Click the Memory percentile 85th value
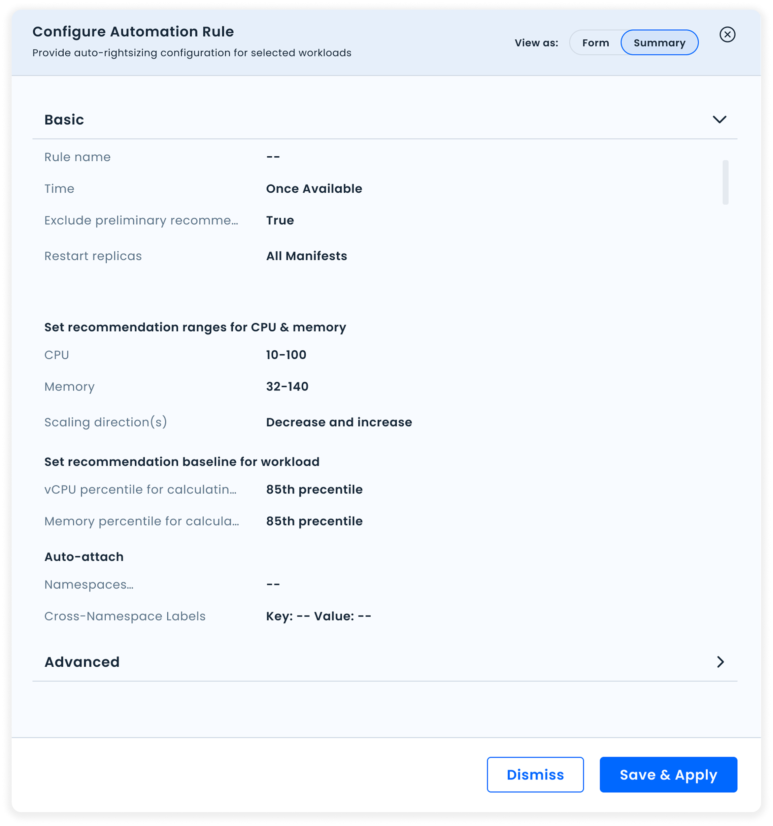 pyautogui.click(x=314, y=521)
